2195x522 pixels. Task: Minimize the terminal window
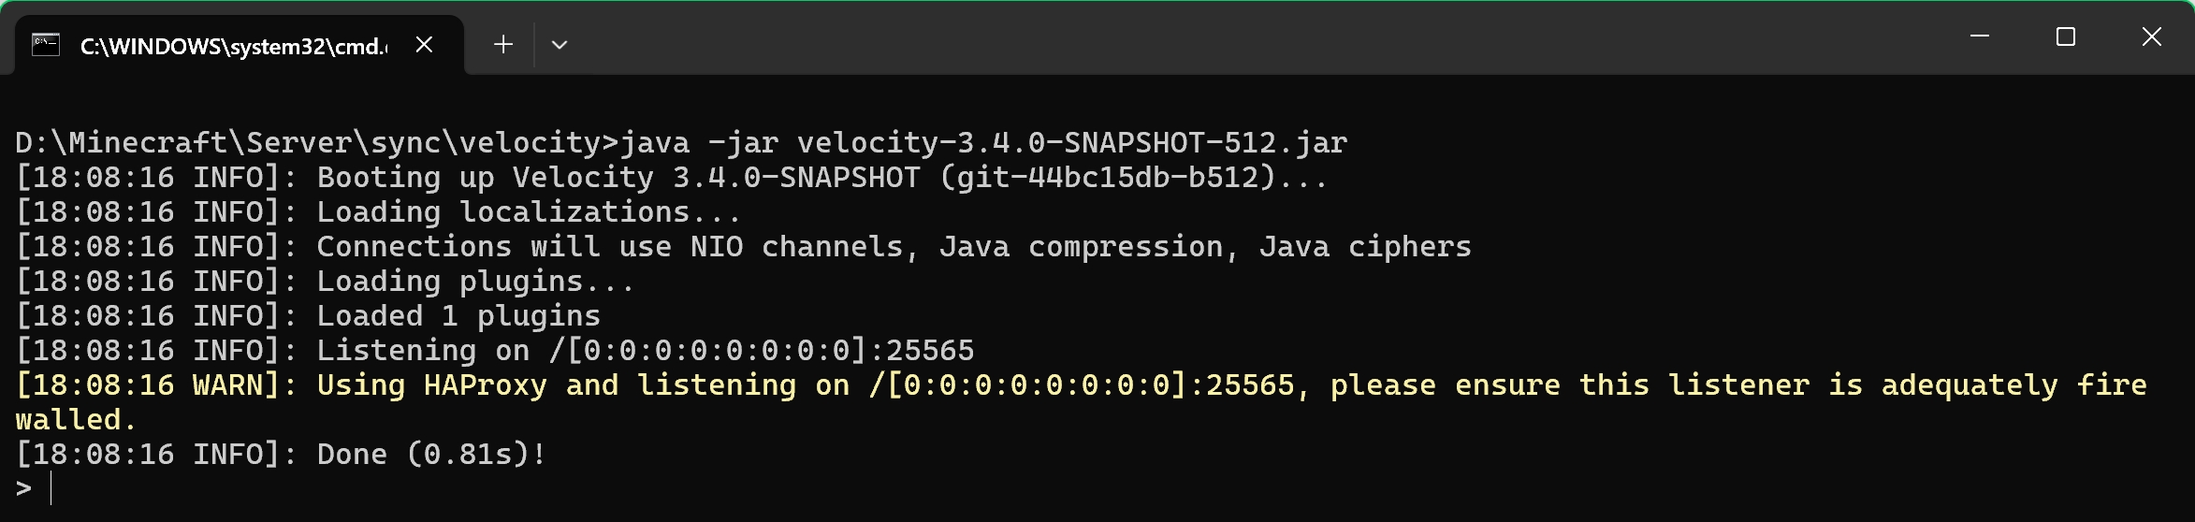click(1980, 36)
